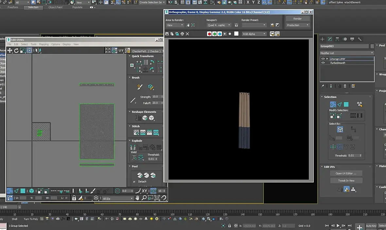Image resolution: width=386 pixels, height=230 pixels.
Task: Expand the All IDs material dropdown
Action: click(118, 198)
